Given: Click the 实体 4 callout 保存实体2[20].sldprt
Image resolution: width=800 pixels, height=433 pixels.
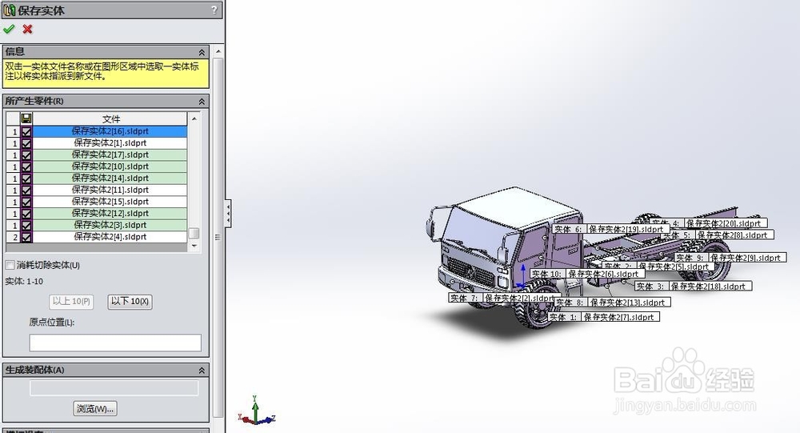Looking at the screenshot, I should [x=708, y=223].
